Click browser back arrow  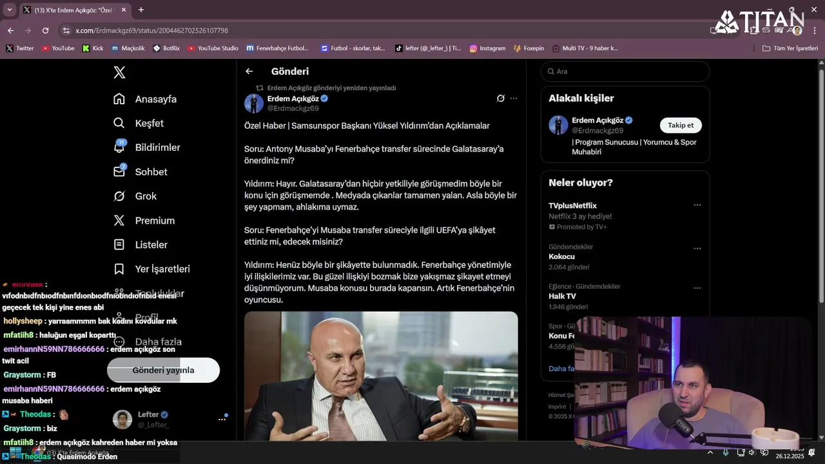click(x=10, y=30)
